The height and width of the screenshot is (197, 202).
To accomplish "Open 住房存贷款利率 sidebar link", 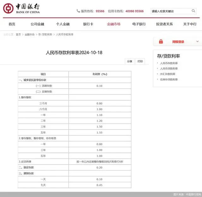I will click(x=169, y=79).
